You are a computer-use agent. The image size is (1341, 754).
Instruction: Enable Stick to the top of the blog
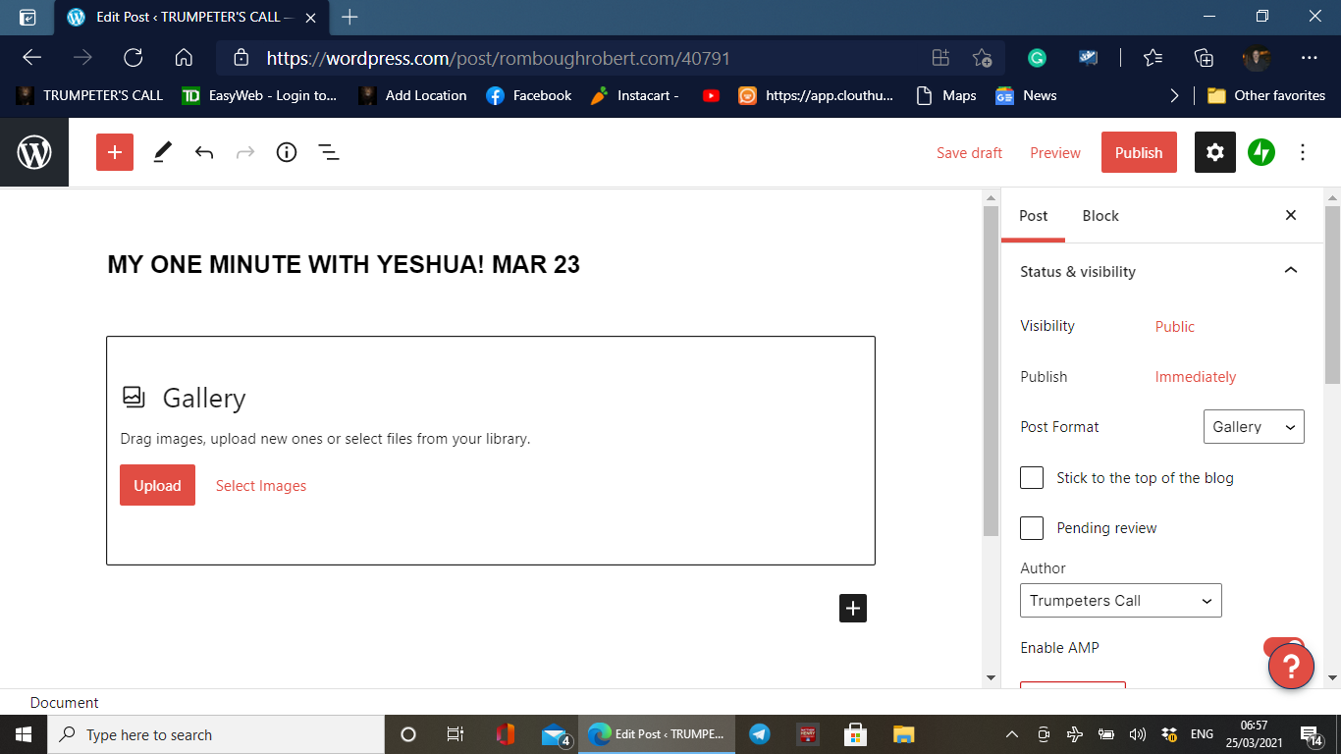click(1032, 478)
